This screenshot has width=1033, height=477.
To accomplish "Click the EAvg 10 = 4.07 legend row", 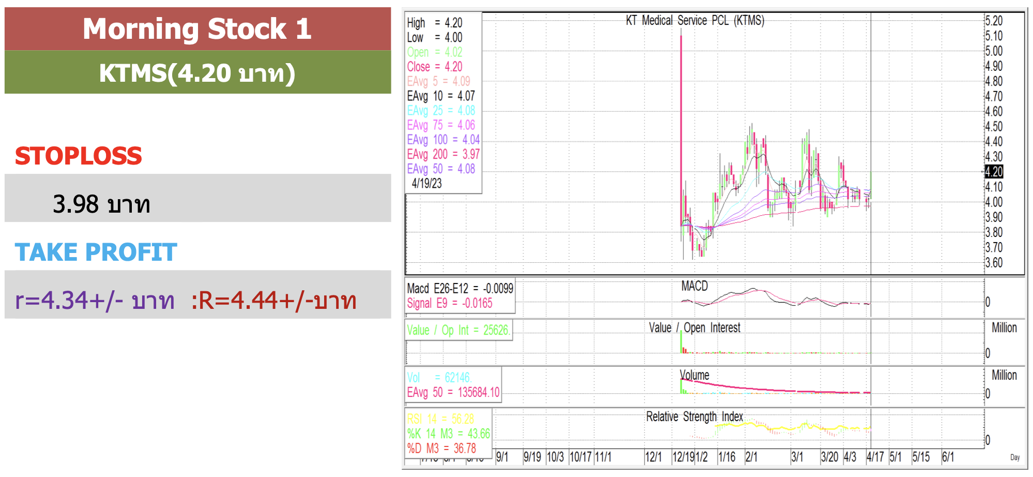I will [440, 96].
